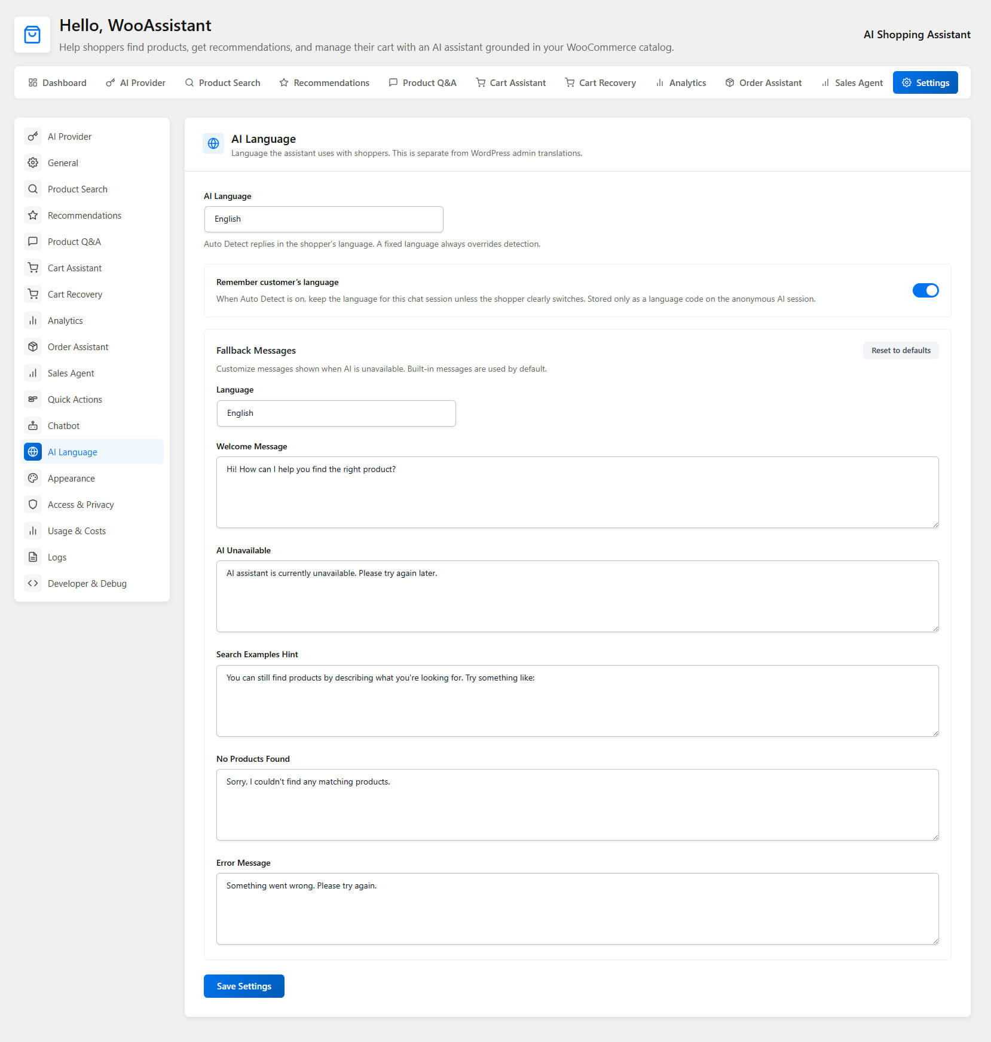The height and width of the screenshot is (1042, 991).
Task: Click Reset to defaults button
Action: [x=901, y=351]
